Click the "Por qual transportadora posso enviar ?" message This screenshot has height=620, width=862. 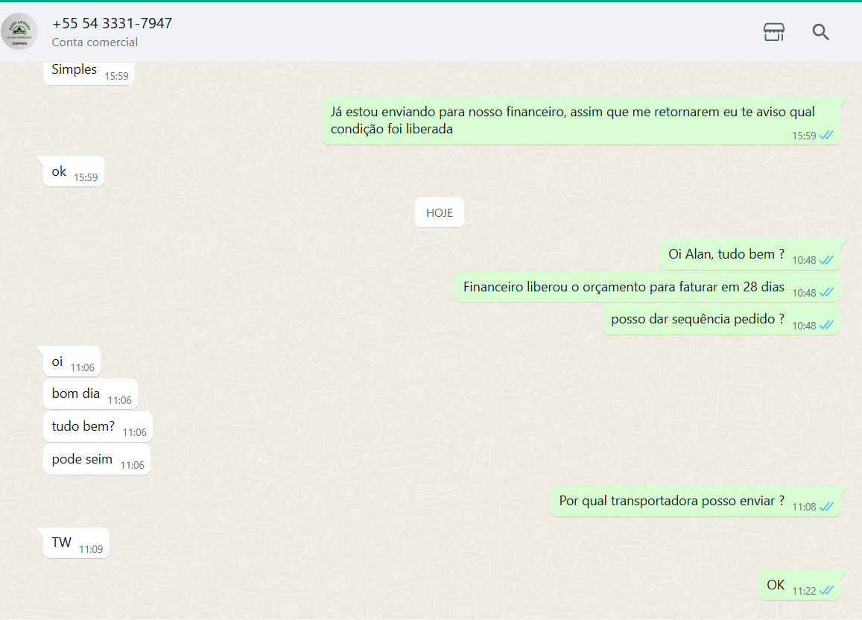click(671, 501)
